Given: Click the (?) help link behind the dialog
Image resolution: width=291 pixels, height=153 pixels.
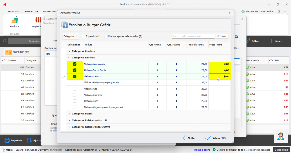Looking at the screenshot, I should [x=236, y=36].
